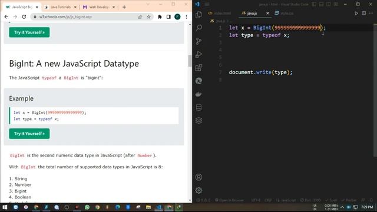Viewport: 377px width, 212px height.
Task: Open the Run and Debug view
Action: point(199,54)
